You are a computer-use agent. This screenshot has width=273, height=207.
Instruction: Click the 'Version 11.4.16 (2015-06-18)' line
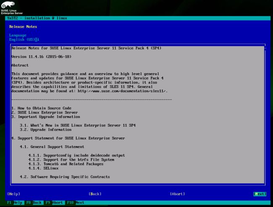[x=42, y=57]
